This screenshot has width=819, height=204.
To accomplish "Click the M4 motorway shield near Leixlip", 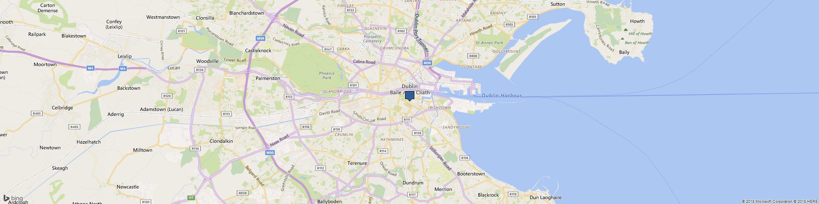I will click(x=123, y=69).
